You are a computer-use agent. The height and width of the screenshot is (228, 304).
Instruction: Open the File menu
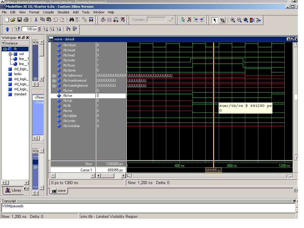[x=4, y=12]
